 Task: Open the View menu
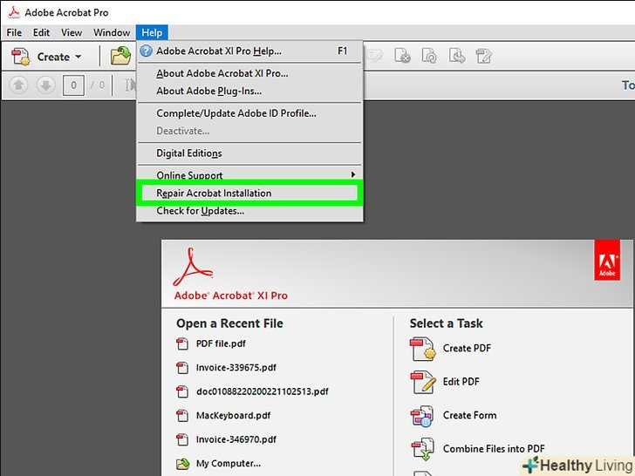72,32
